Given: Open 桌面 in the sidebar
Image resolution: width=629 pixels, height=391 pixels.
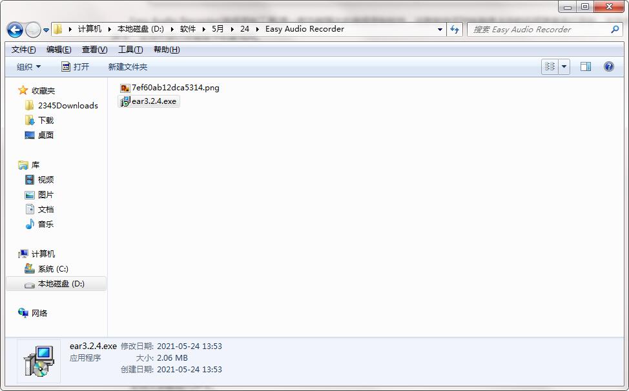Looking at the screenshot, I should click(39, 135).
